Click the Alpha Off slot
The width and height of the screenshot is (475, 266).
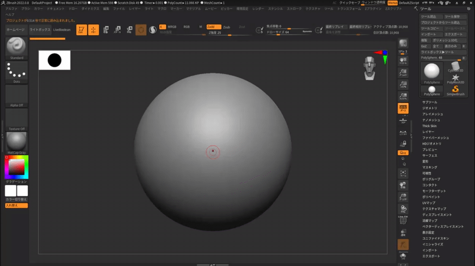click(x=16, y=95)
